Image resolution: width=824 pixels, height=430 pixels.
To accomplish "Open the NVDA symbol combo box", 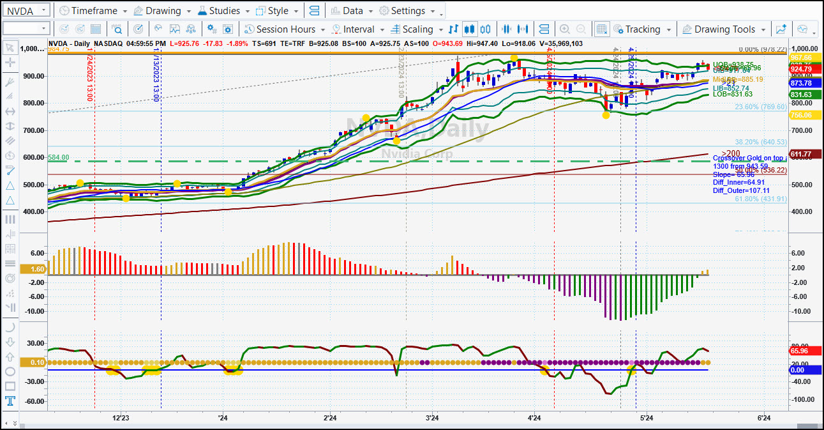I will point(26,10).
